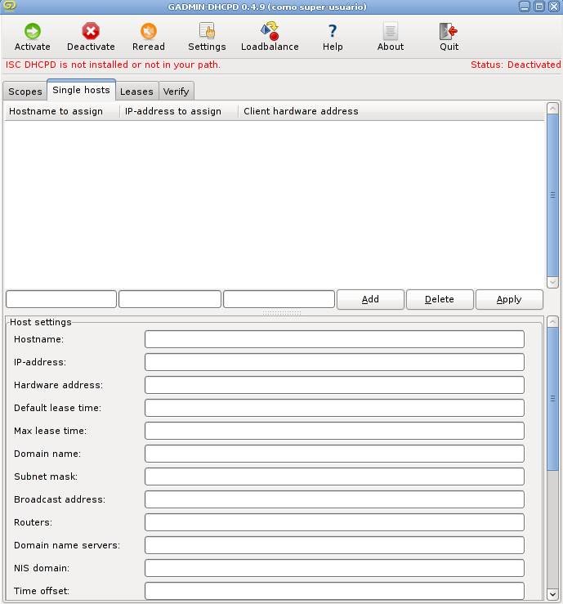Image resolution: width=563 pixels, height=604 pixels.
Task: Sort by IP-address to assign column
Action: (179, 111)
